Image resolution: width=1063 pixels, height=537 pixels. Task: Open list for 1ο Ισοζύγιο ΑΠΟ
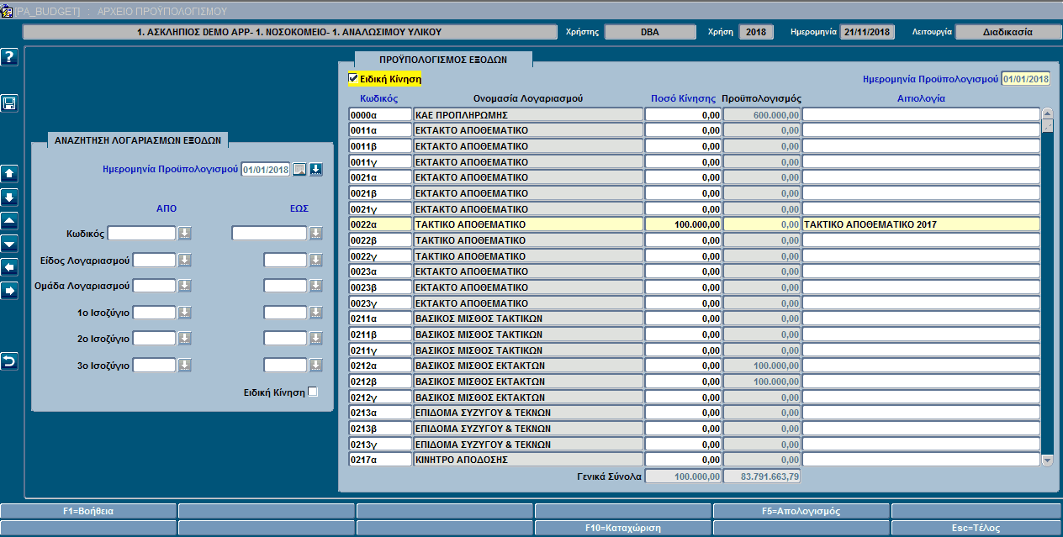point(185,313)
